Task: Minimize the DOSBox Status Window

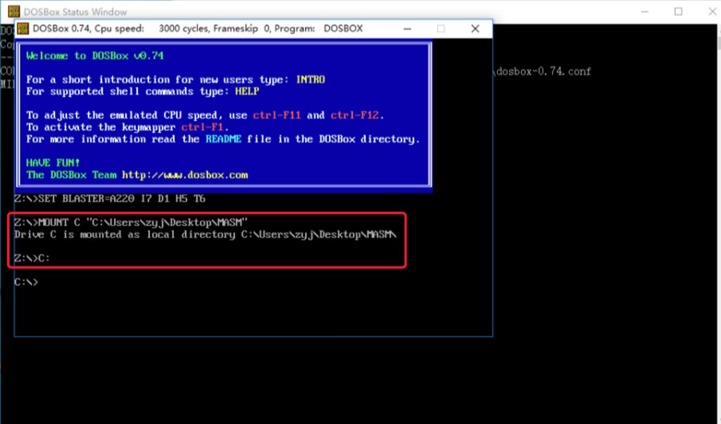Action: click(x=645, y=11)
